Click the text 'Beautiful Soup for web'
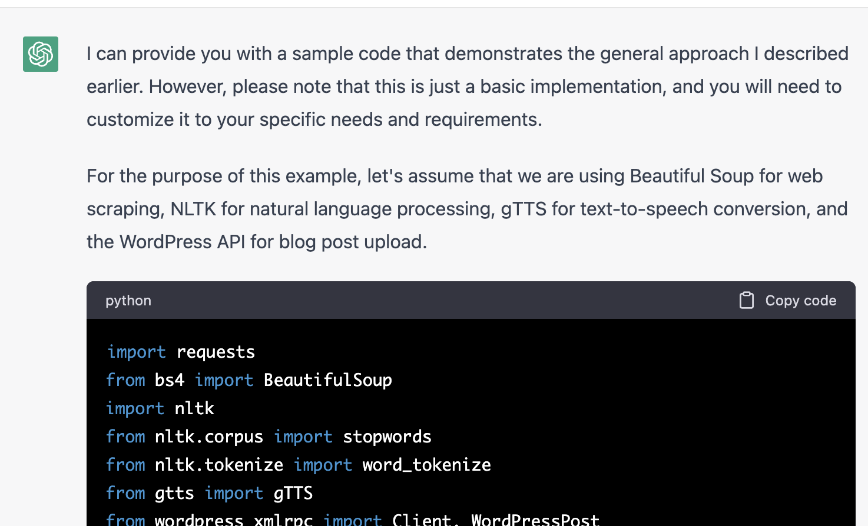This screenshot has height=526, width=868. click(x=726, y=176)
